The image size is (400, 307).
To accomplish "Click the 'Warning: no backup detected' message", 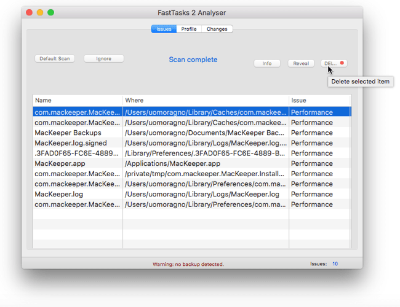I will point(188,264).
